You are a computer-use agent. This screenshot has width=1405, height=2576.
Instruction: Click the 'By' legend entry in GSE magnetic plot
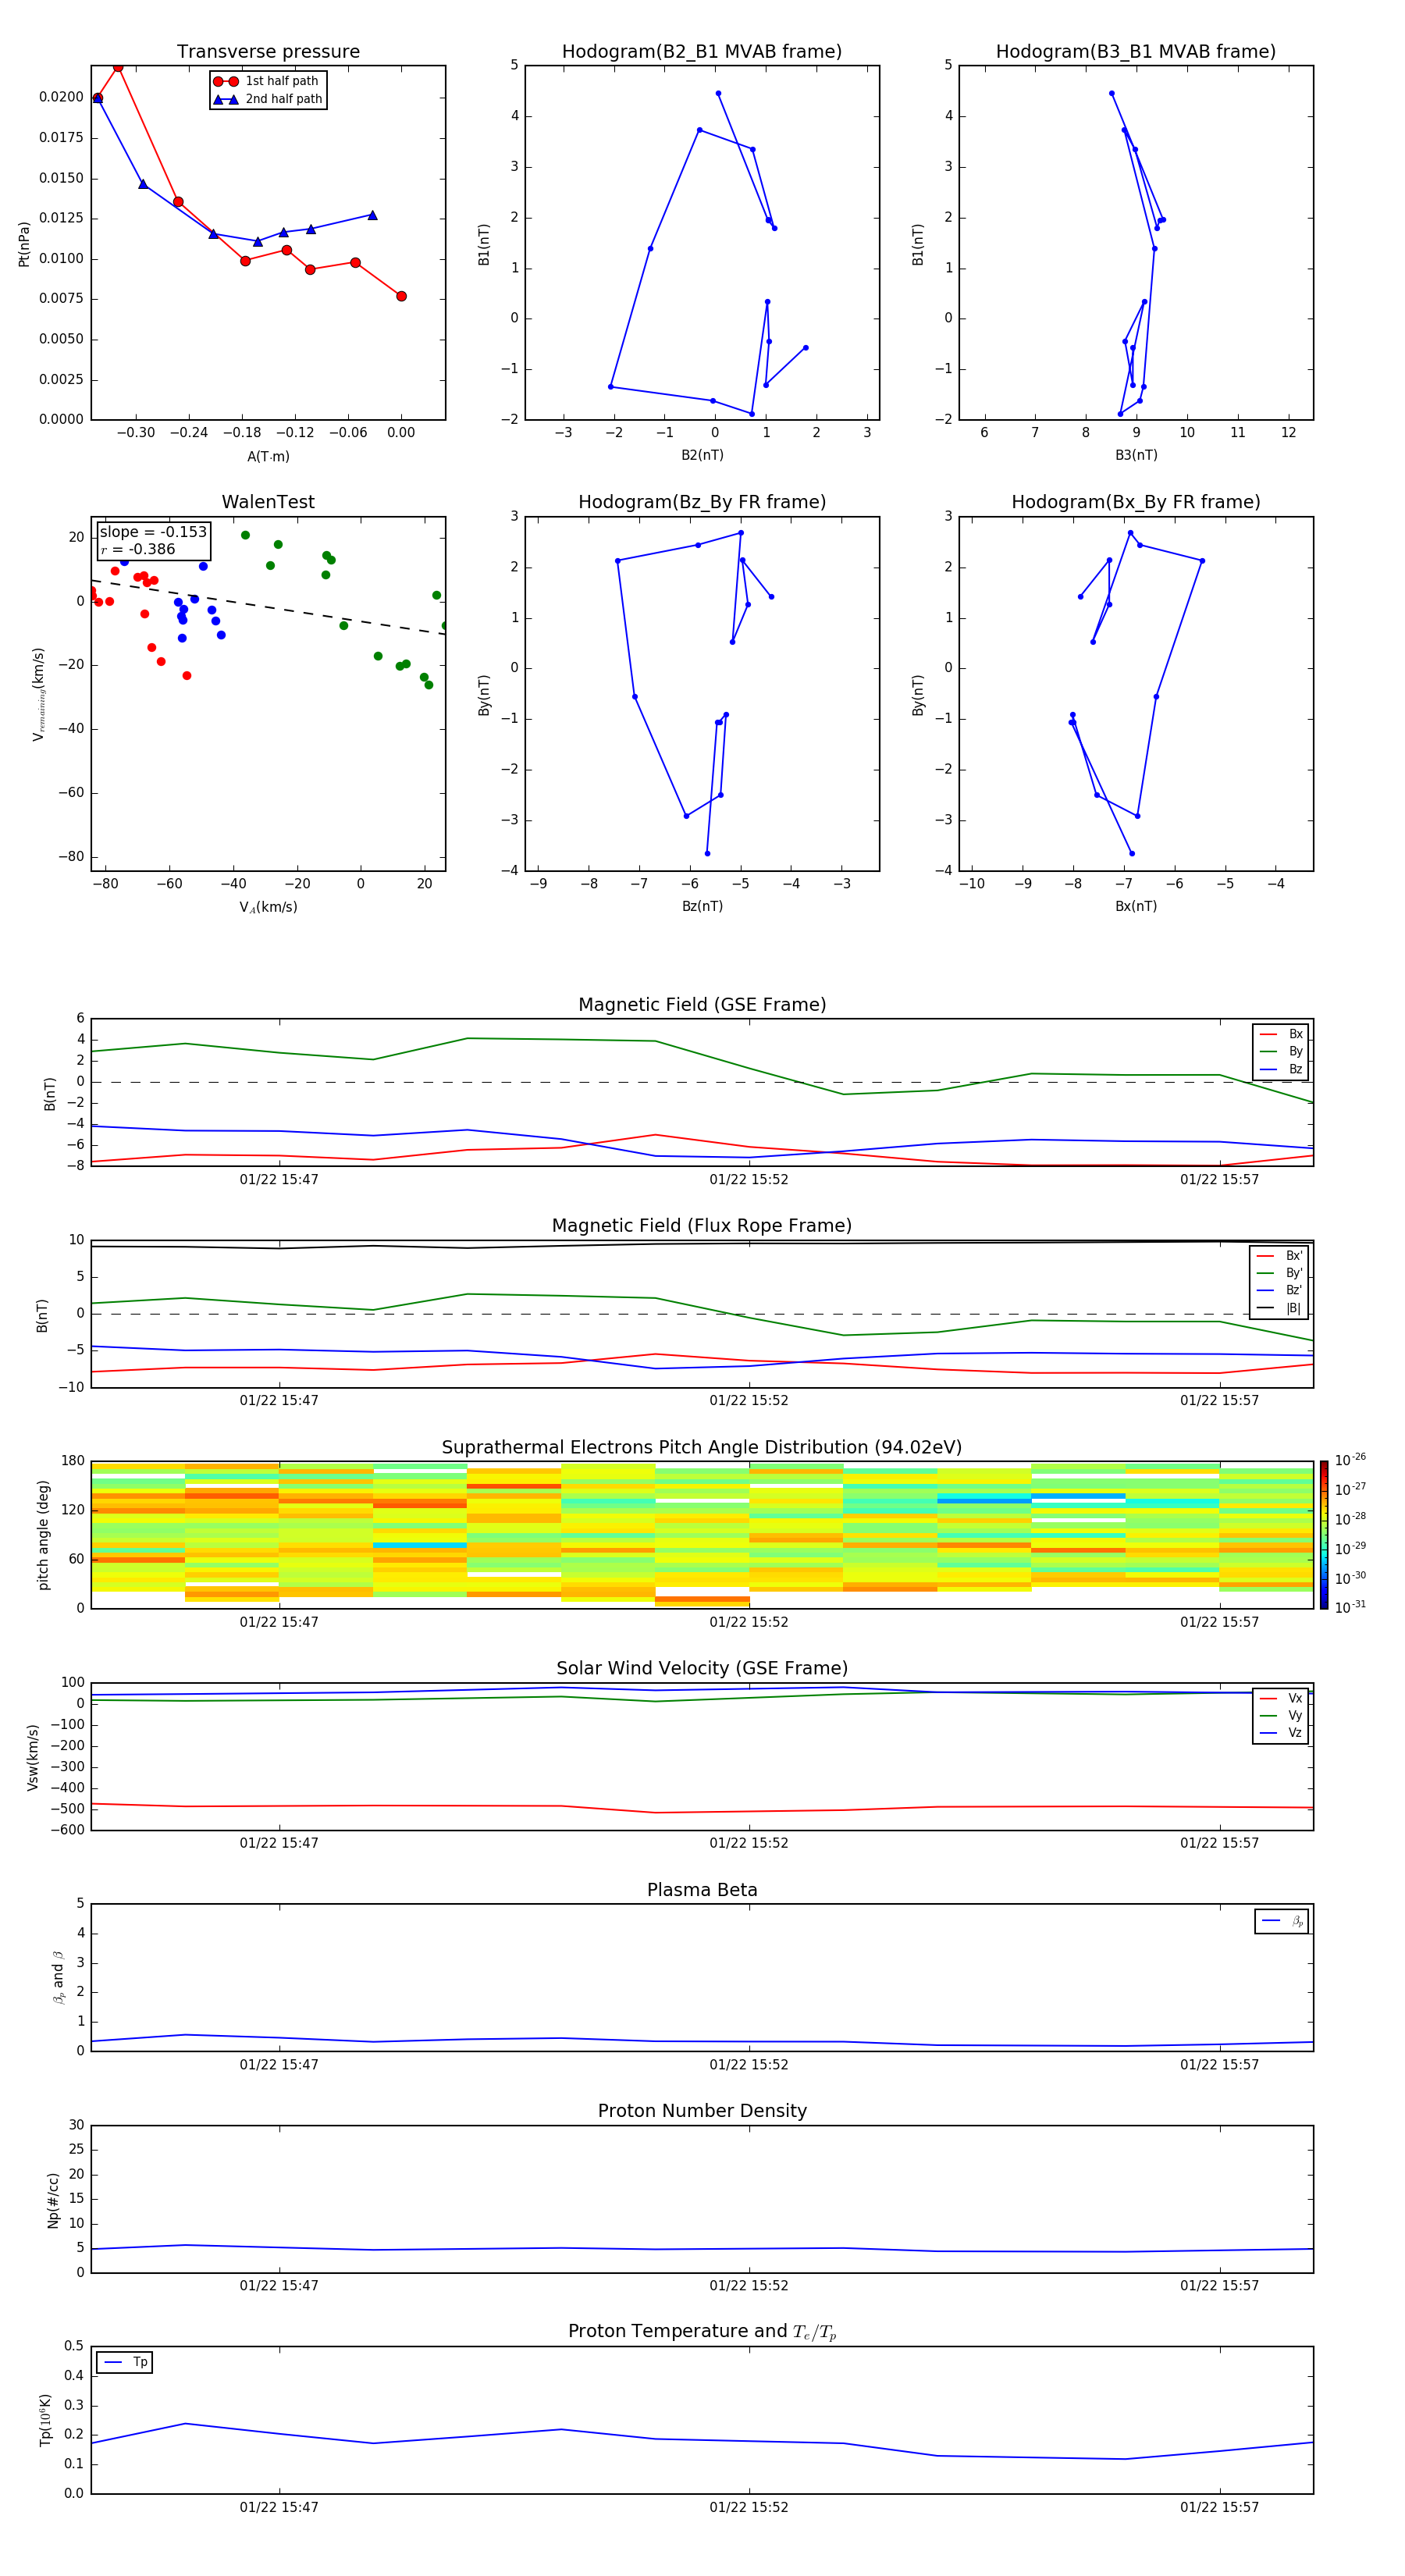coord(1281,1052)
